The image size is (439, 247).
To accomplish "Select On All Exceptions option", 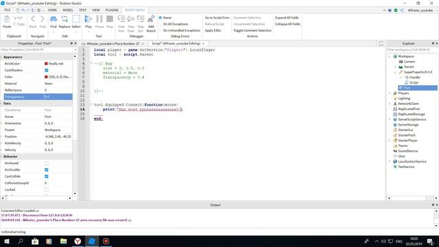I will [176, 24].
